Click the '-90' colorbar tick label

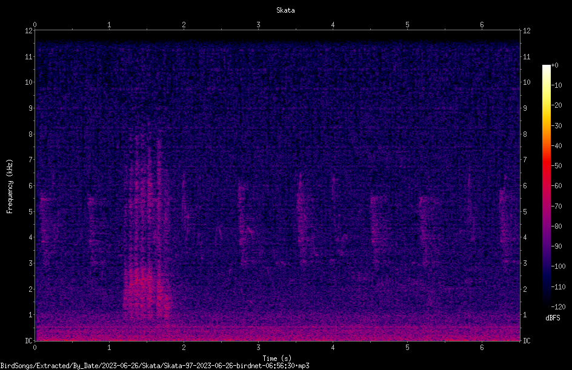(556, 246)
